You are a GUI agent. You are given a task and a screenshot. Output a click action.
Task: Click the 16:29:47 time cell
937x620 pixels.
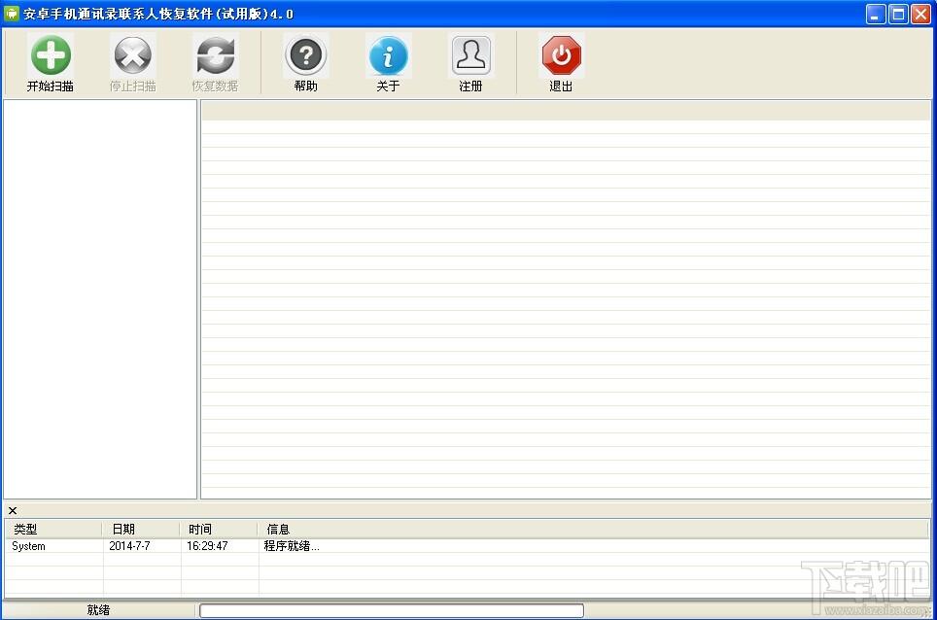207,546
